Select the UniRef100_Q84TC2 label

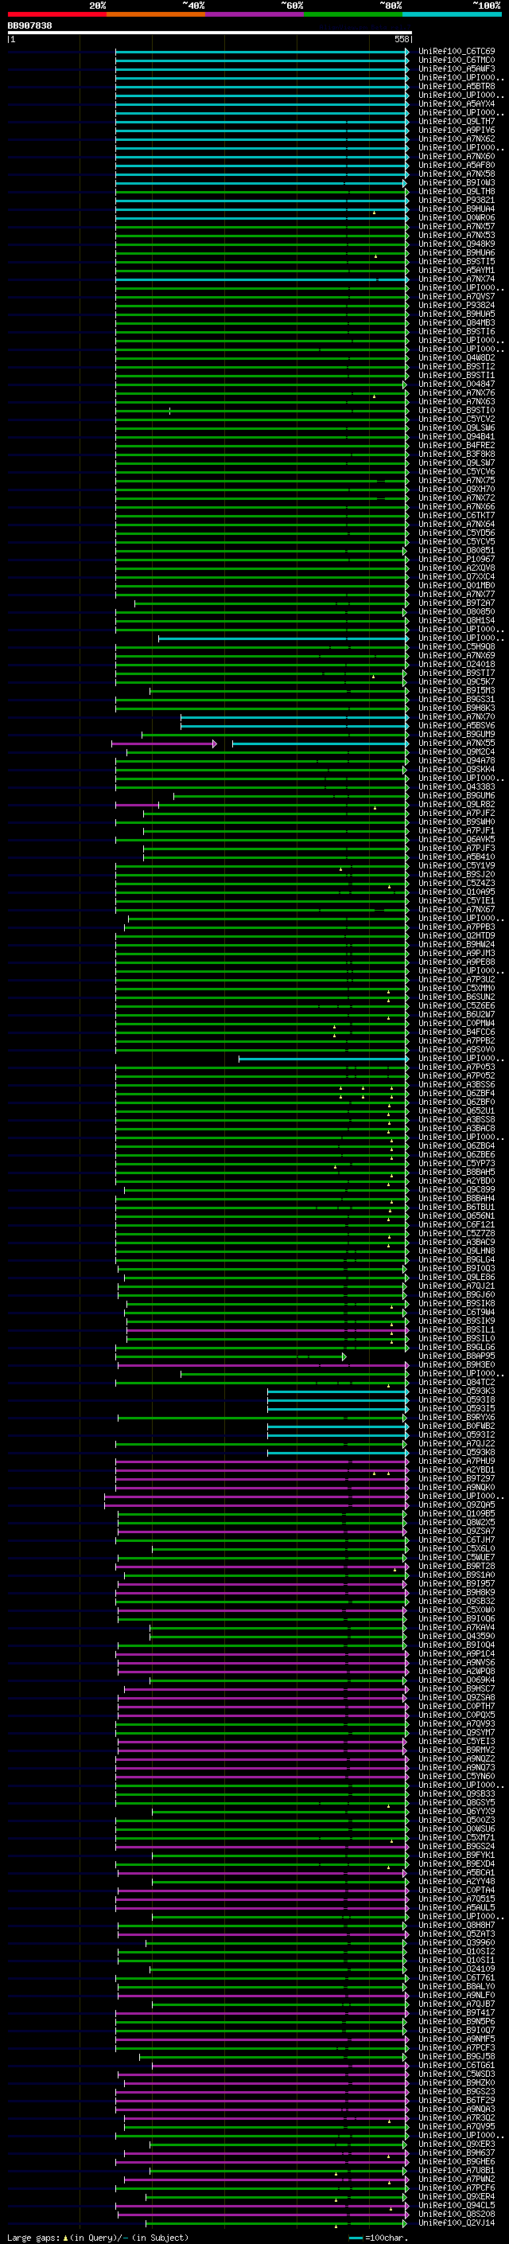(457, 1383)
